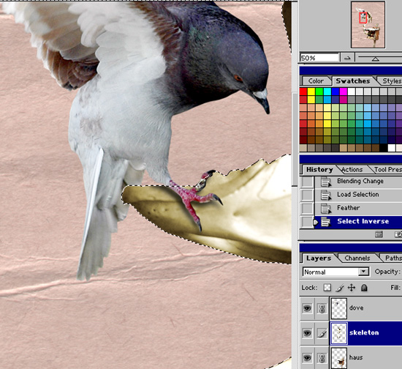Hide the dove layer
402x369 pixels.
tap(307, 308)
